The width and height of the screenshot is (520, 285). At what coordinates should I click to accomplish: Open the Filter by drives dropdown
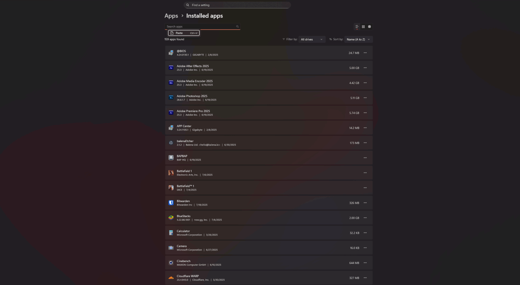coord(311,39)
